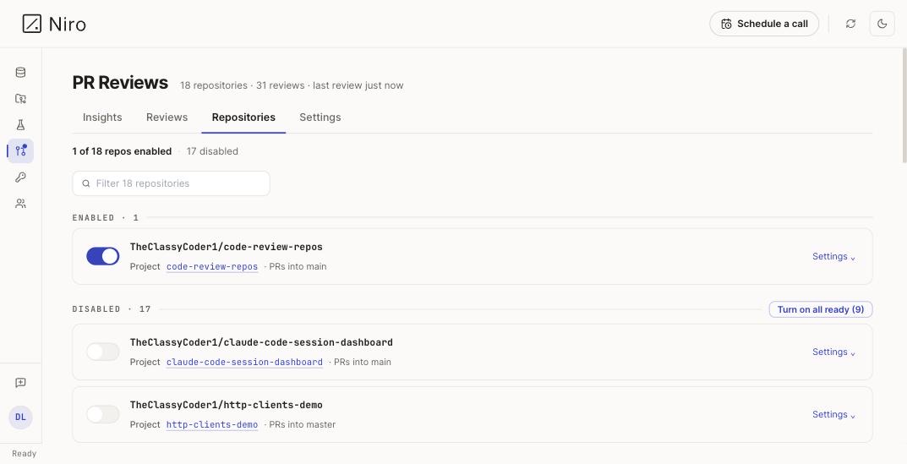Toggle dark mode with moon icon
The height and width of the screenshot is (464, 907).
click(x=882, y=24)
